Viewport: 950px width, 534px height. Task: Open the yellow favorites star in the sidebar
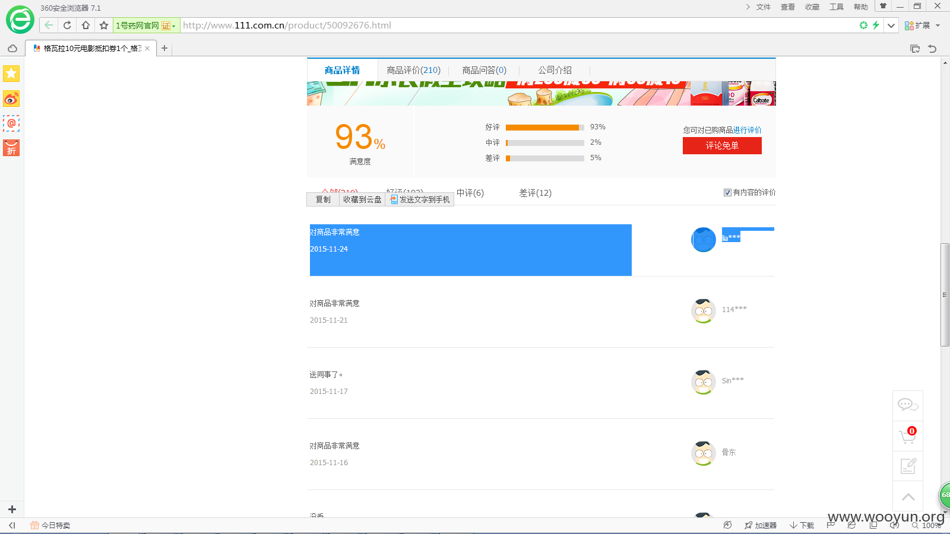[11, 74]
